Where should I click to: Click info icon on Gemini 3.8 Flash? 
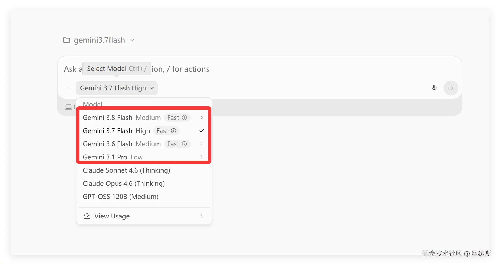pyautogui.click(x=184, y=118)
